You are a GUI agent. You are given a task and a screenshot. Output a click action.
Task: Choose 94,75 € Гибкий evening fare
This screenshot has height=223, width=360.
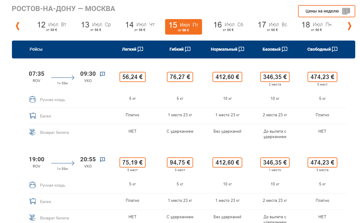click(x=180, y=162)
